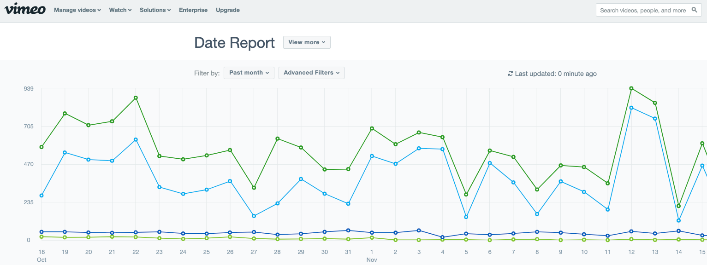Select the light blue point on Oct 29
707x265 pixels.
pos(301,179)
